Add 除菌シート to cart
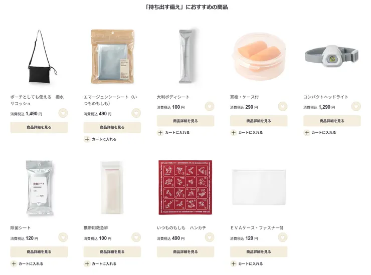This screenshot has height=275, width=371. pos(27,263)
